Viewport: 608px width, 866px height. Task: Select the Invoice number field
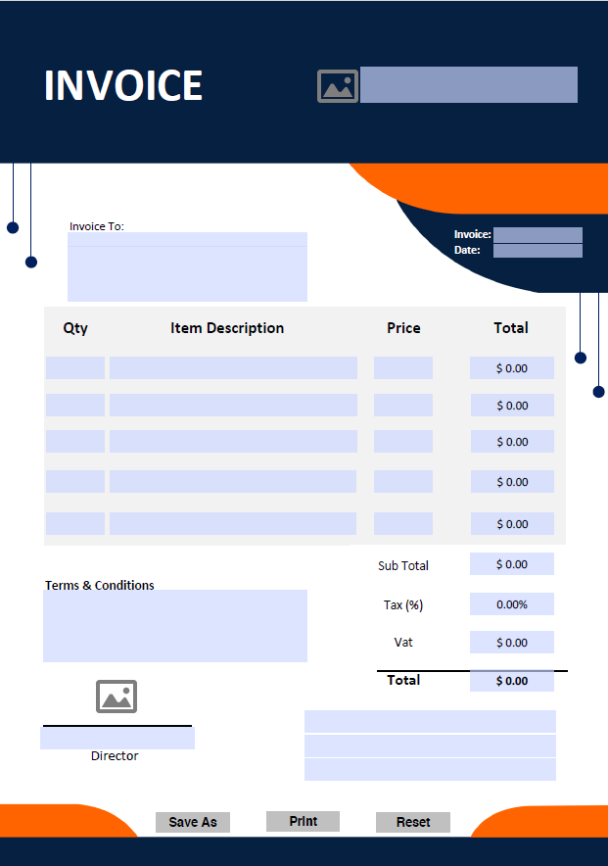coord(538,235)
